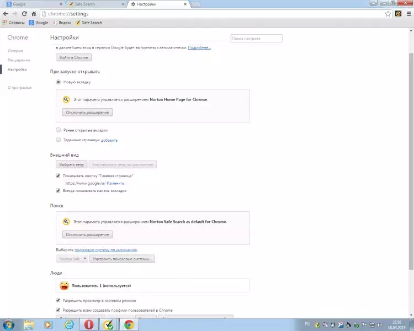Reload the page with the refresh icon

tap(24, 14)
